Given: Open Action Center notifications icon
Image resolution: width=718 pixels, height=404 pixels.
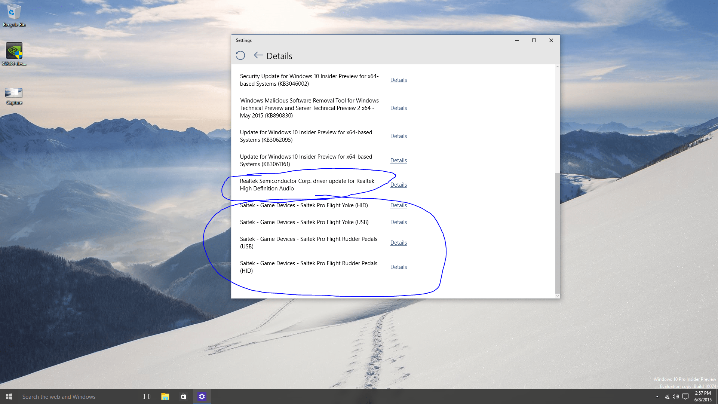Looking at the screenshot, I should (685, 397).
